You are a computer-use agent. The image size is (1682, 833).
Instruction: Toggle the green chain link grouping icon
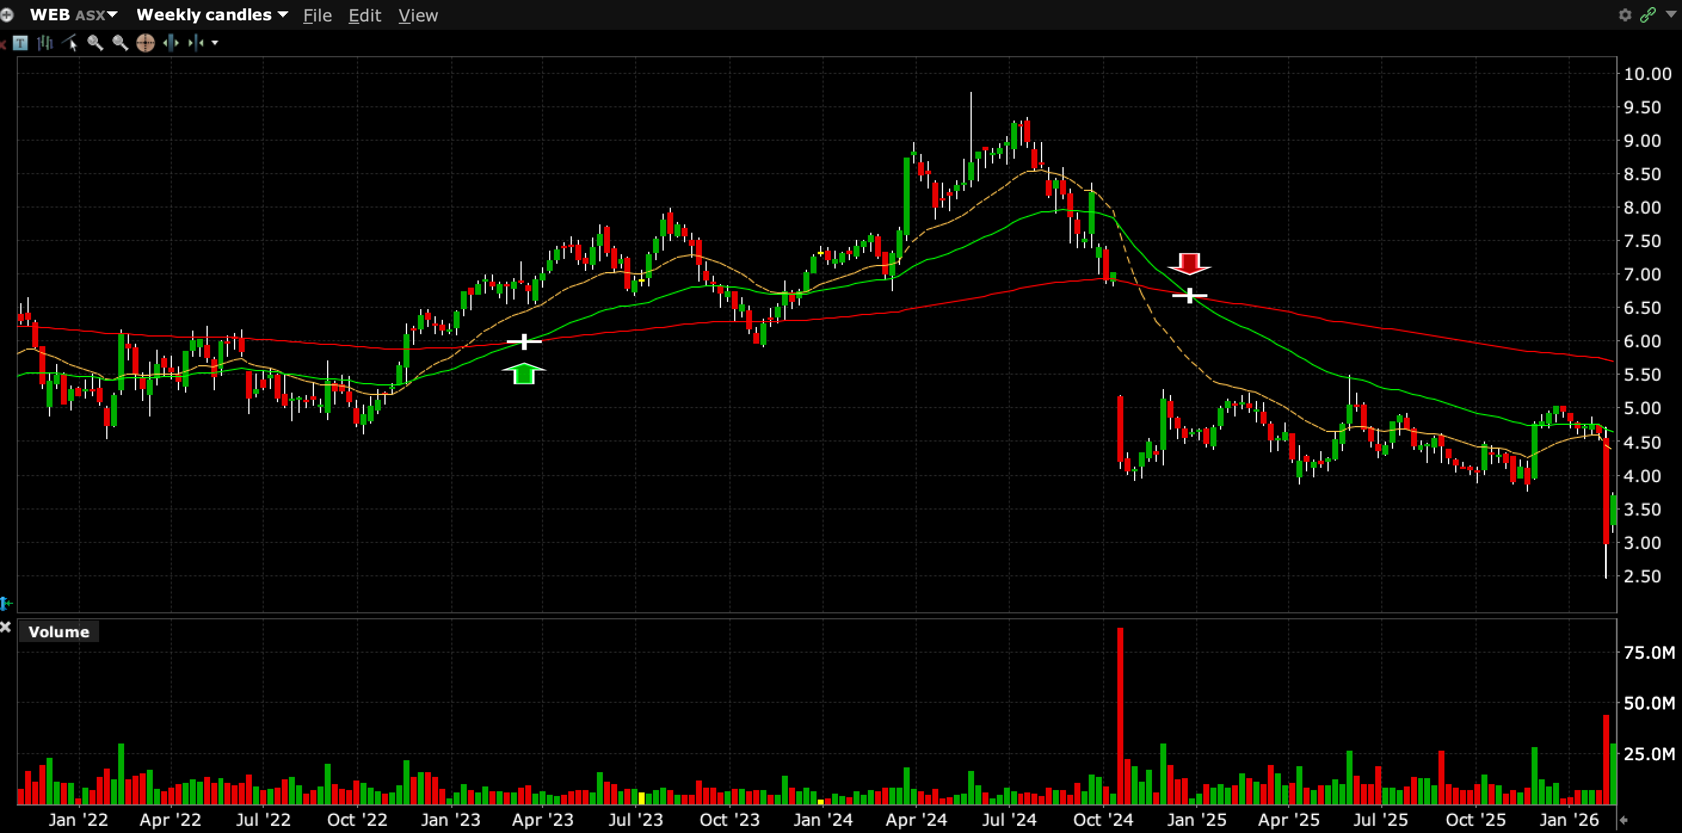click(x=1648, y=14)
